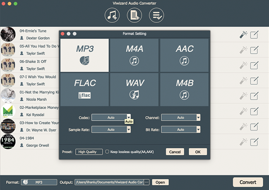The image size is (269, 190).
Task: Select the WAV format tile
Action: click(134, 90)
